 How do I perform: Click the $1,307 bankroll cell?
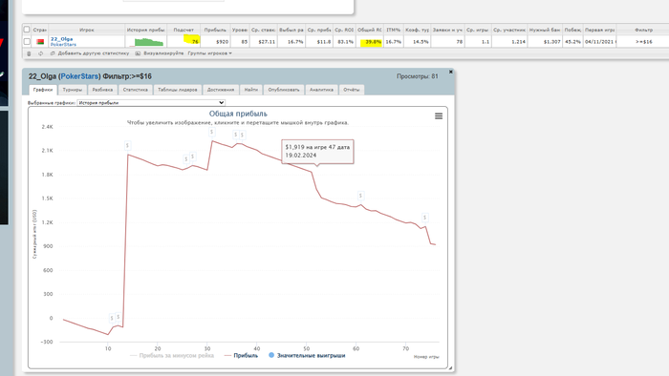point(545,41)
